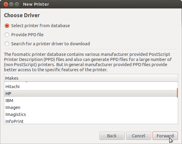This screenshot has width=182, height=144.
Task: Choose the 'Provide PPD file' option
Action: pos(7,35)
